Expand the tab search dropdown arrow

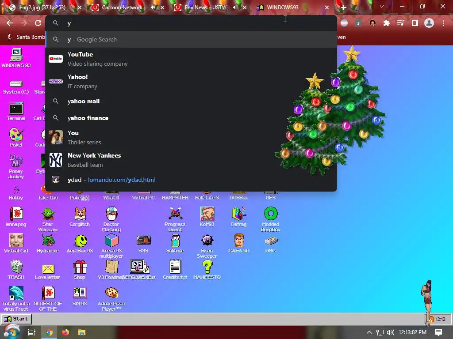tap(382, 6)
